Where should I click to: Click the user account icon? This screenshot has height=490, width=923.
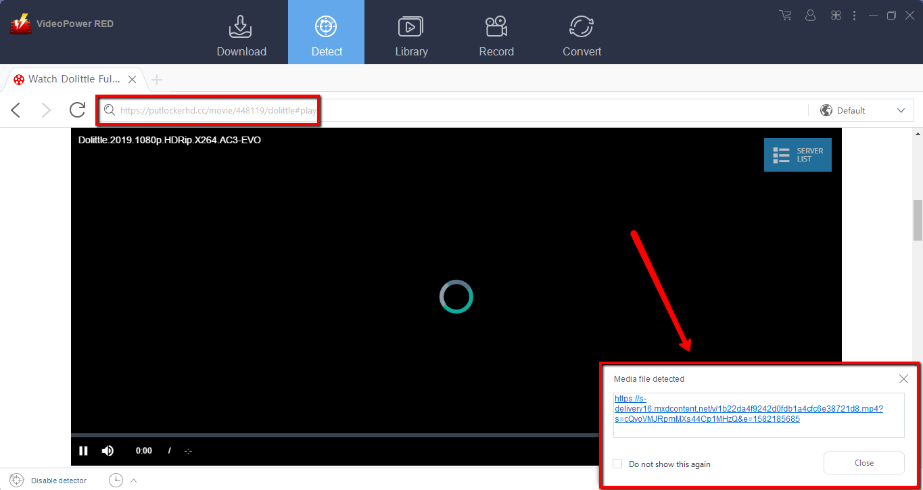pos(811,15)
